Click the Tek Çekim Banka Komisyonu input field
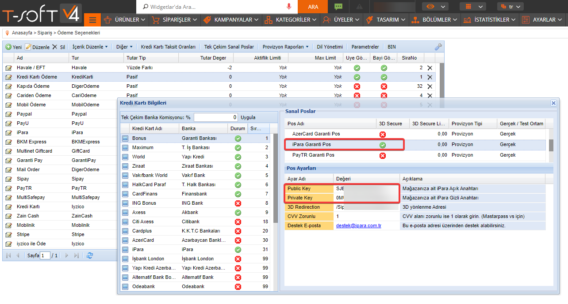The image size is (568, 304). 216,117
